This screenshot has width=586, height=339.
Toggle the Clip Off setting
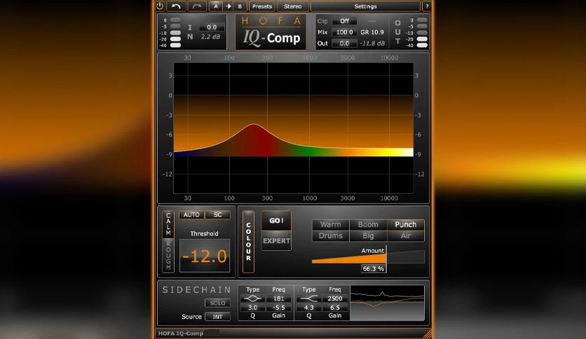coord(344,21)
